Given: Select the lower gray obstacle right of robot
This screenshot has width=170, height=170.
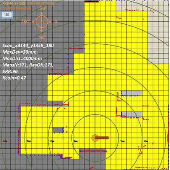Looking at the screenshot, I should [132, 114].
